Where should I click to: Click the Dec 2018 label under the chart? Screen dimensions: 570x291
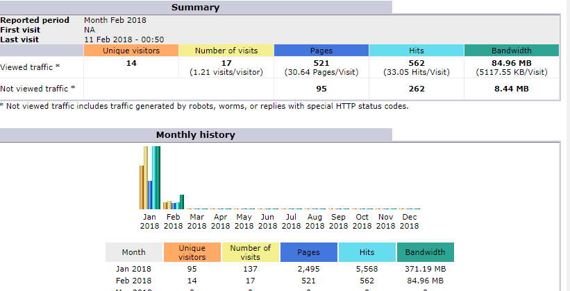[409, 221]
